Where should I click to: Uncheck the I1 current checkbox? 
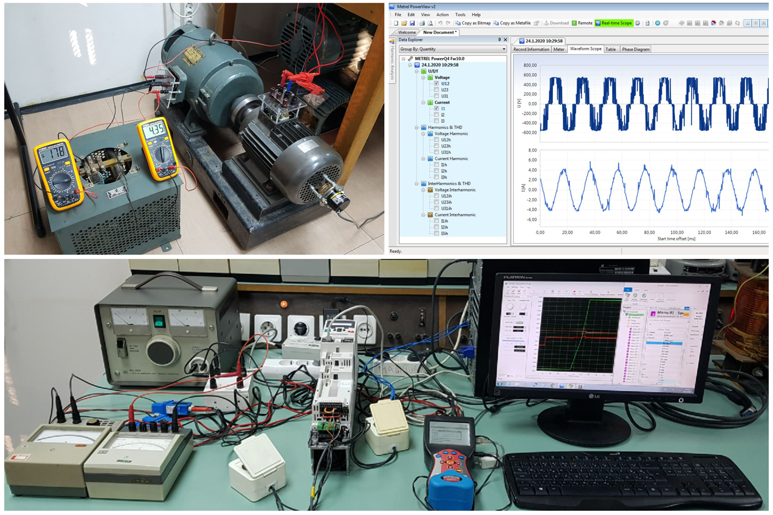point(436,109)
